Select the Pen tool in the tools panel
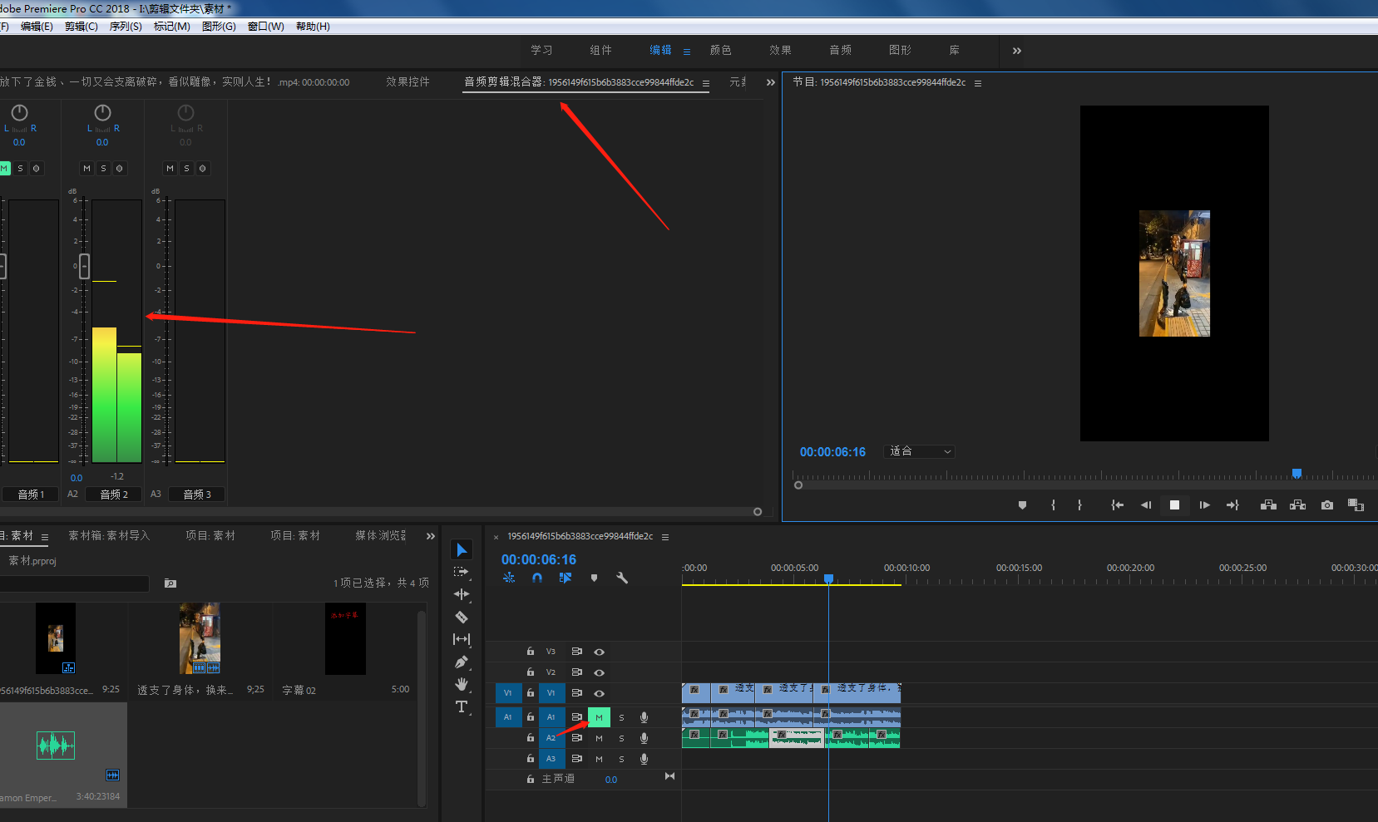Screen dimensions: 1378x822 click(462, 662)
